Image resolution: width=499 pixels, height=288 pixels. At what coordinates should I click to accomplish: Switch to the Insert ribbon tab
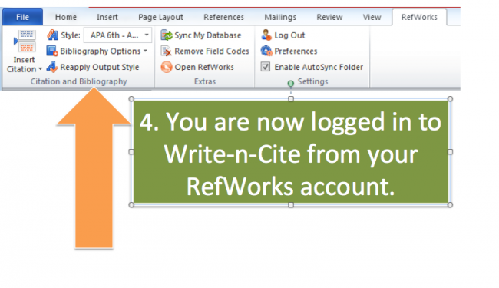(107, 17)
